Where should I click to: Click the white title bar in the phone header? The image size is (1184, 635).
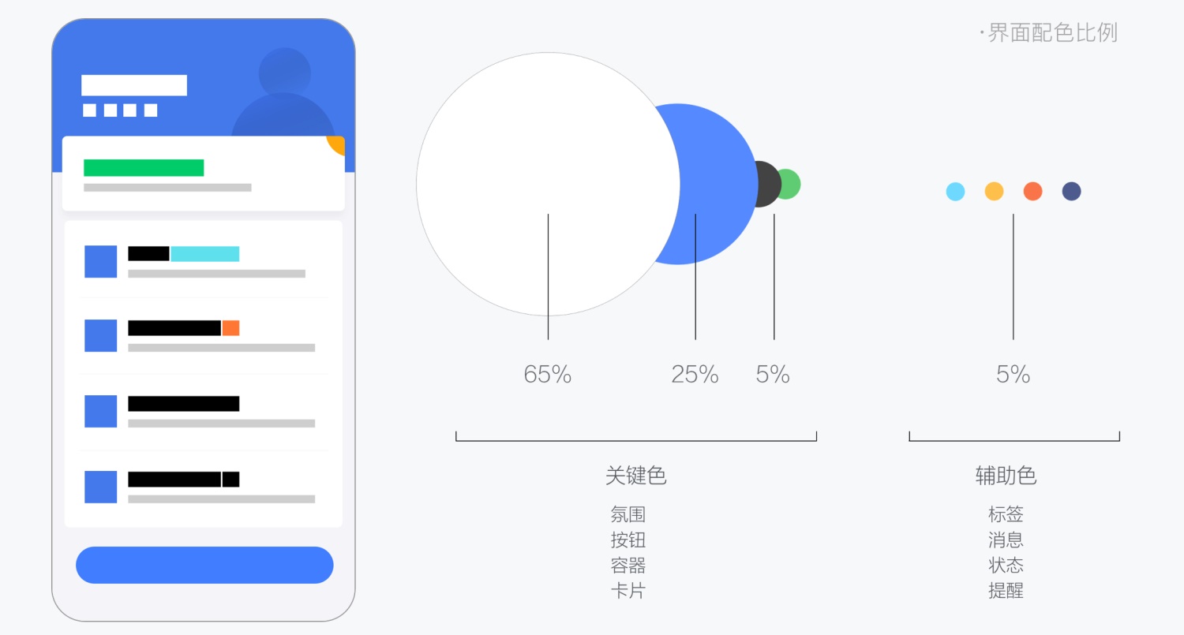[134, 85]
